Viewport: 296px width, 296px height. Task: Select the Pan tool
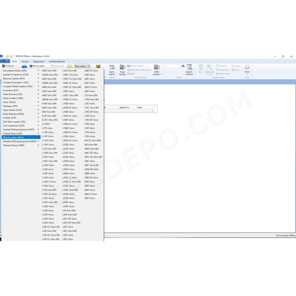(x=200, y=69)
